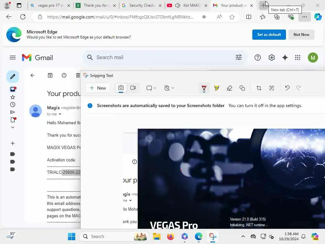Open Edge Collections
This screenshot has width=325, height=244.
pos(277,17)
